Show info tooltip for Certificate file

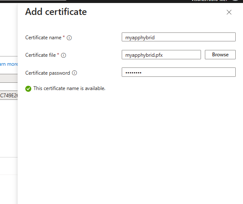coord(63,55)
